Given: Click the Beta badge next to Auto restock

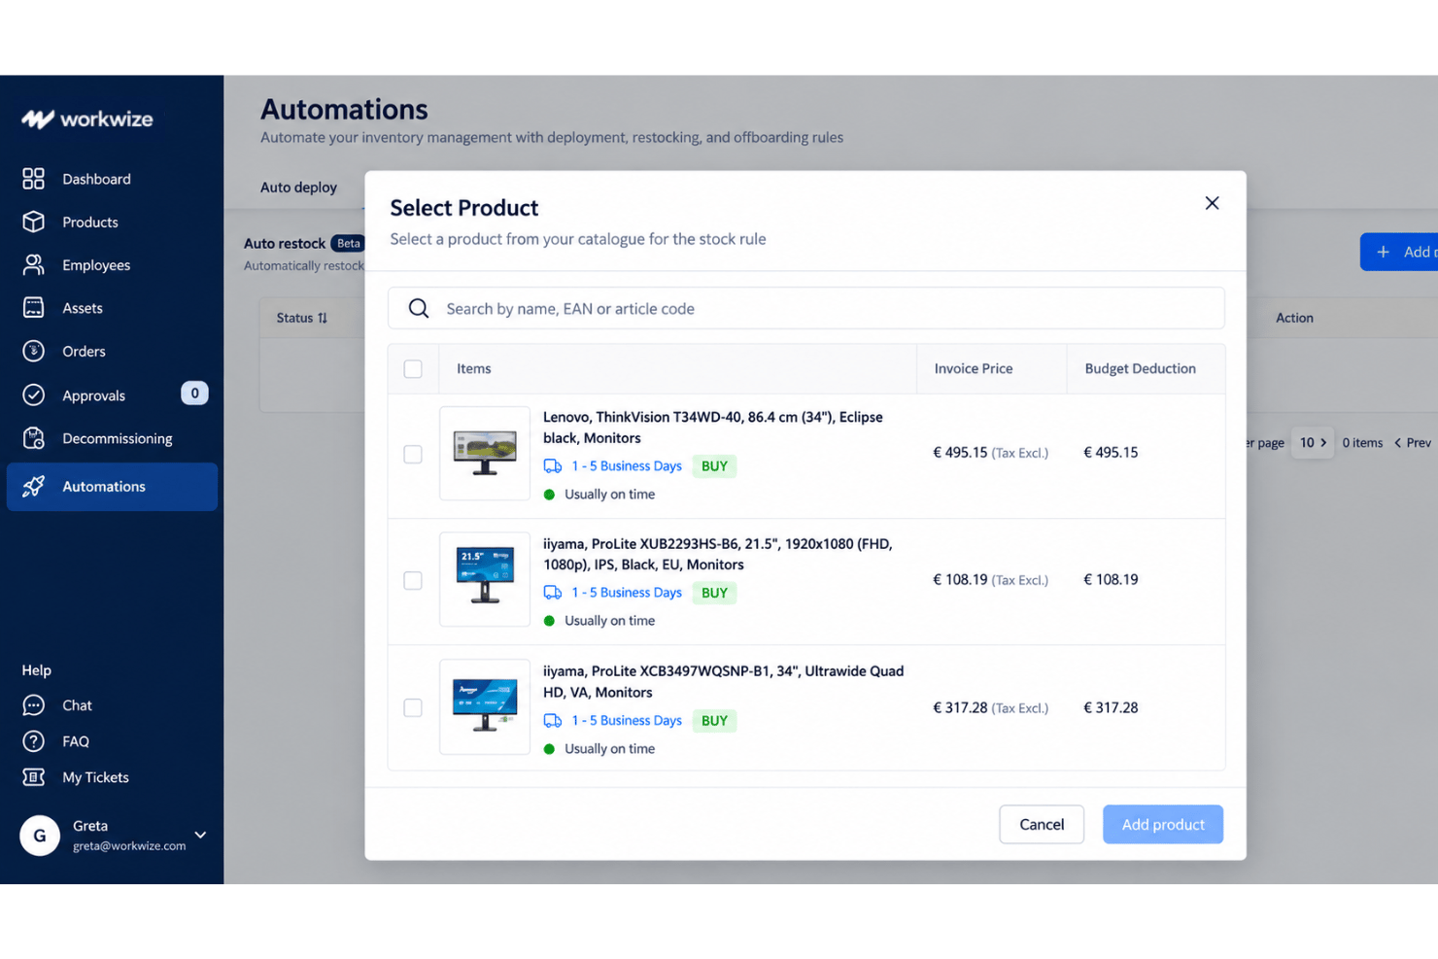Looking at the screenshot, I should click(x=348, y=243).
